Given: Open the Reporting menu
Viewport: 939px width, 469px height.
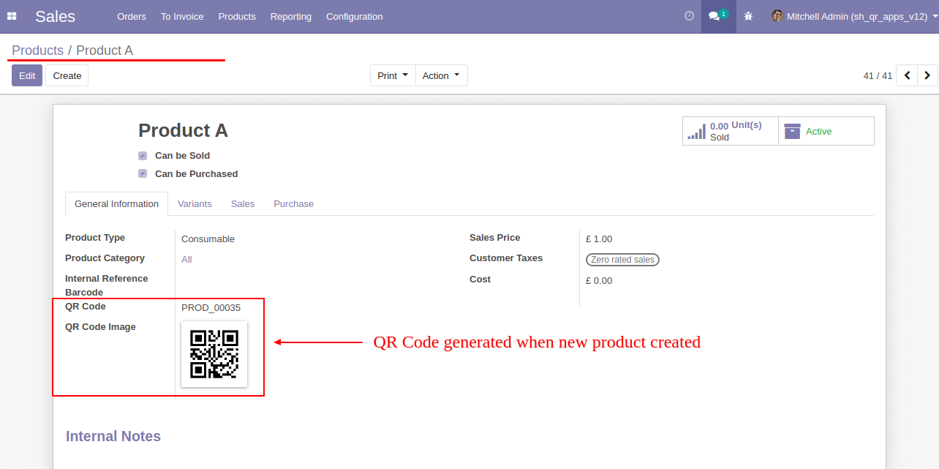Looking at the screenshot, I should (x=291, y=16).
